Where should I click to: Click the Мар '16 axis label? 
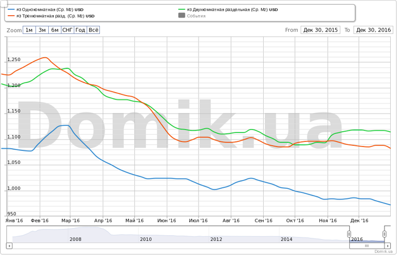70,221
